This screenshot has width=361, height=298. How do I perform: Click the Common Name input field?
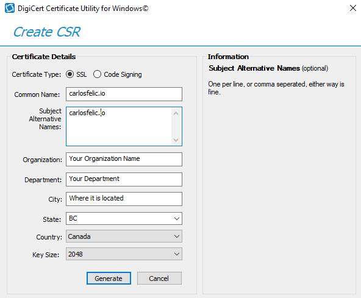click(x=124, y=94)
